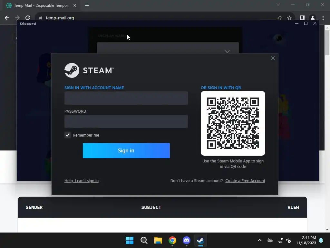Open Windows taskbar search
Image resolution: width=330 pixels, height=248 pixels.
coord(144,240)
